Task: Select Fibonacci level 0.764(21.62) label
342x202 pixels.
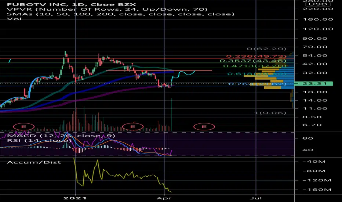Action: click(257, 84)
